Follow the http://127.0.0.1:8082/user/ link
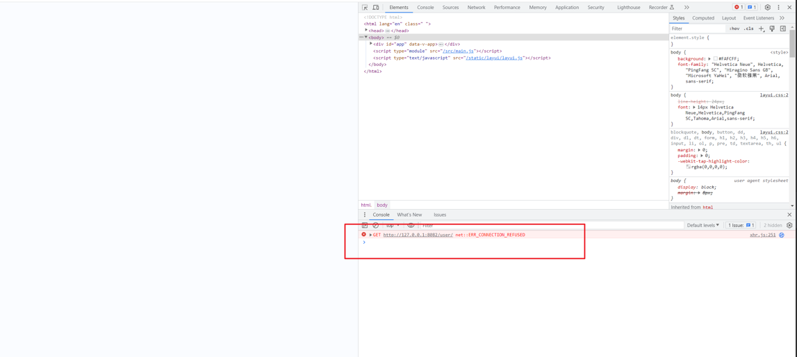 pos(418,235)
